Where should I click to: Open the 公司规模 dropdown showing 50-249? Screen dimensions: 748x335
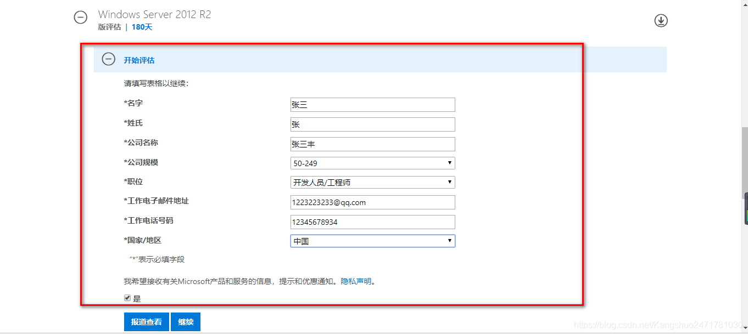[x=373, y=163]
